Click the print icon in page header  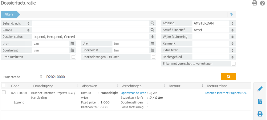(x=255, y=3)
